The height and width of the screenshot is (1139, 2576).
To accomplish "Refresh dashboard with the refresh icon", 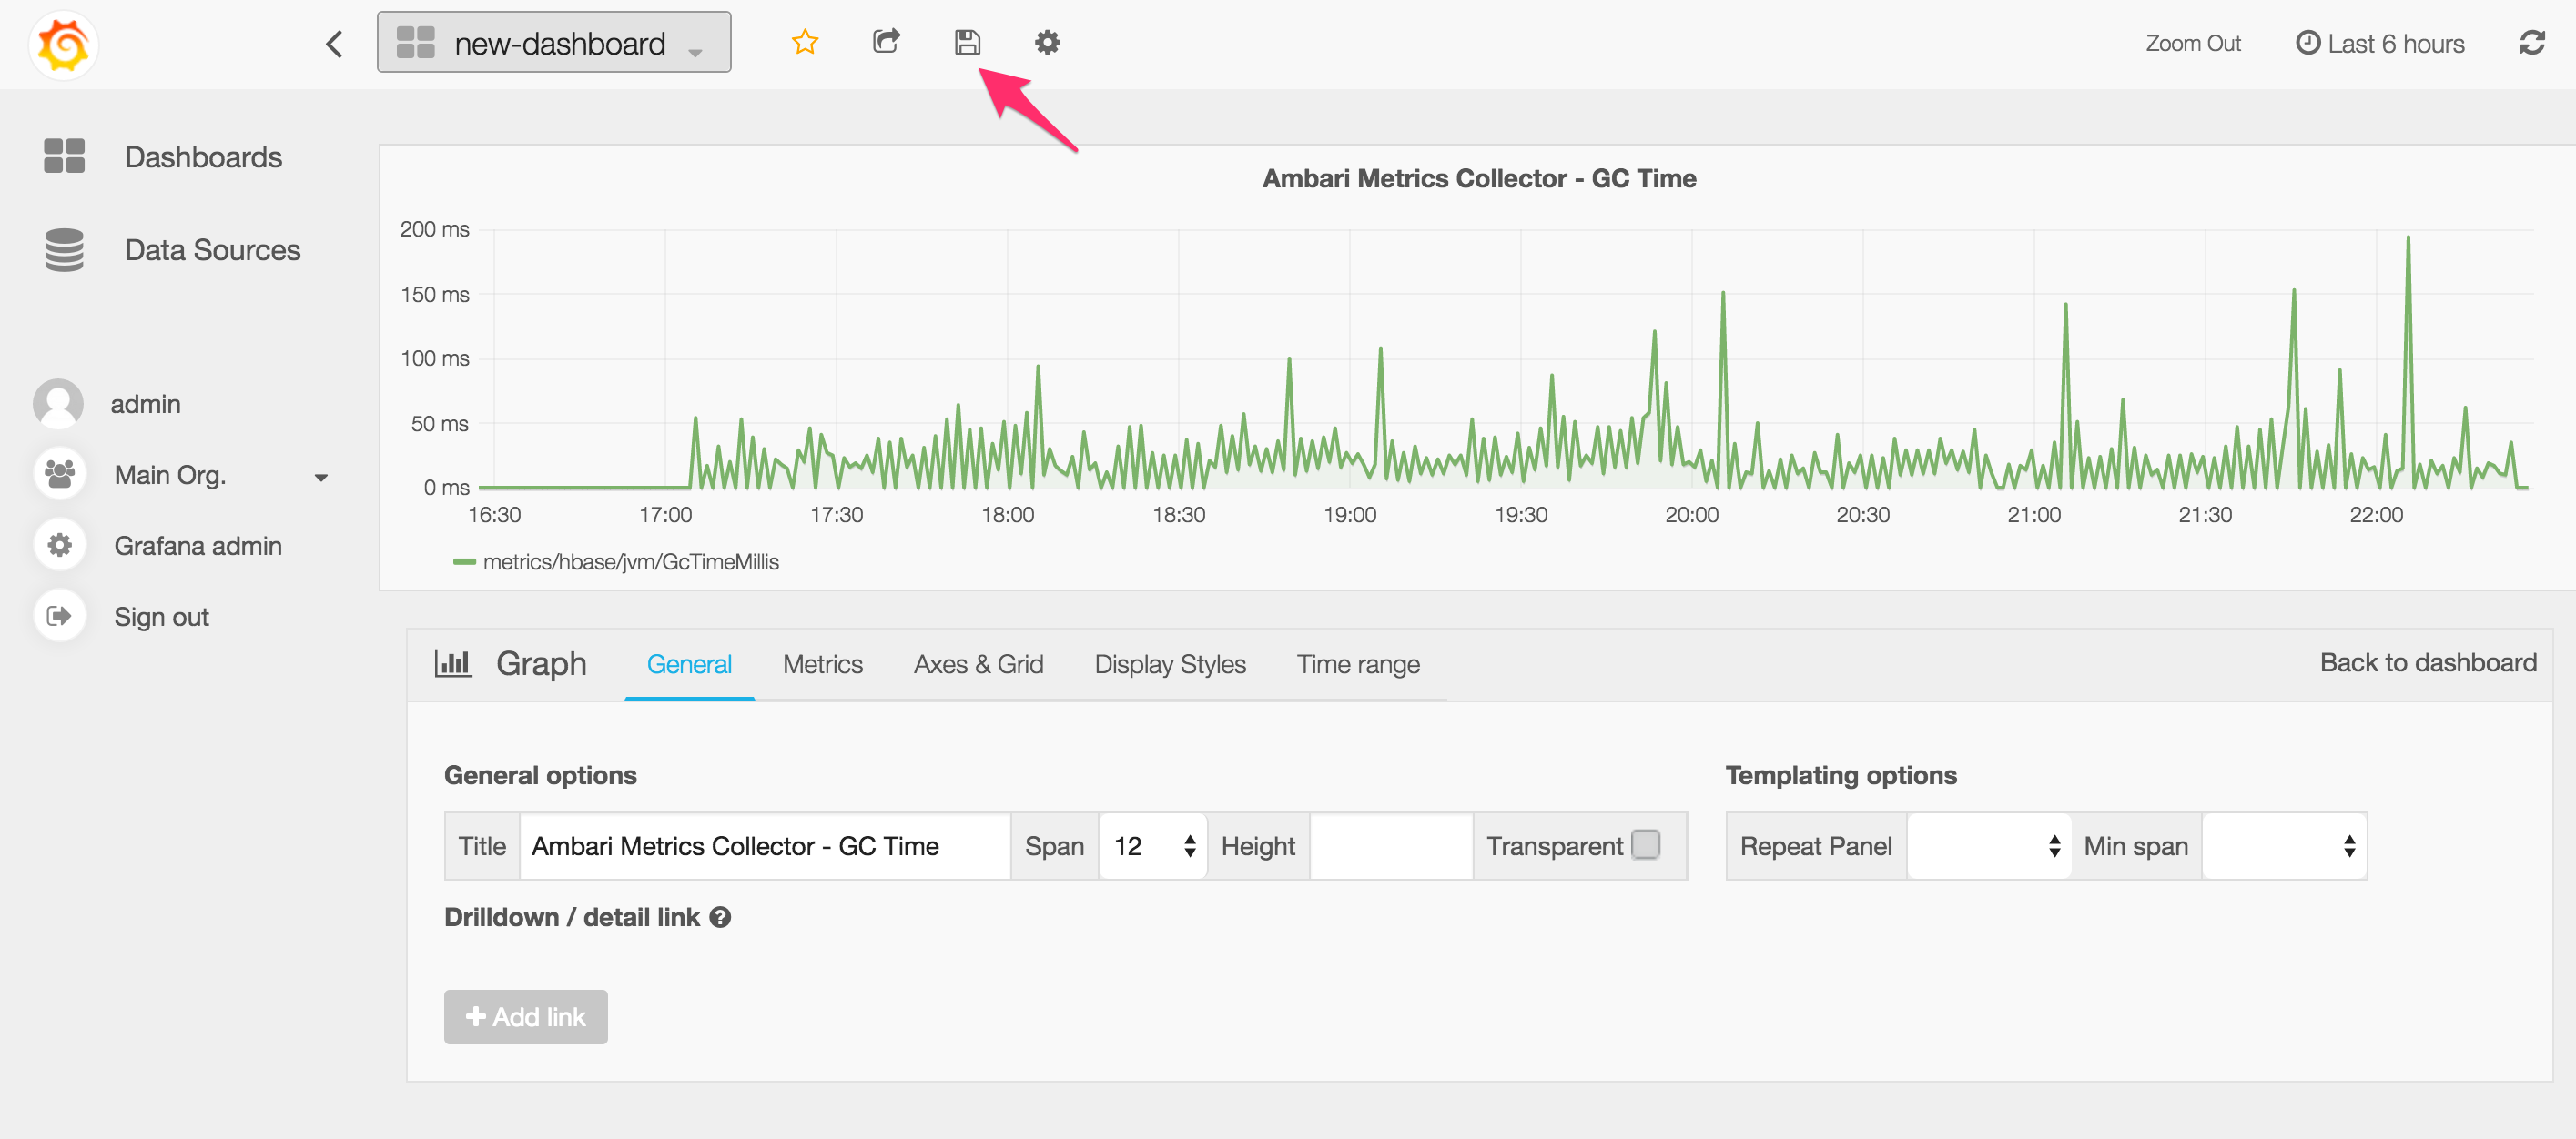I will coord(2531,43).
